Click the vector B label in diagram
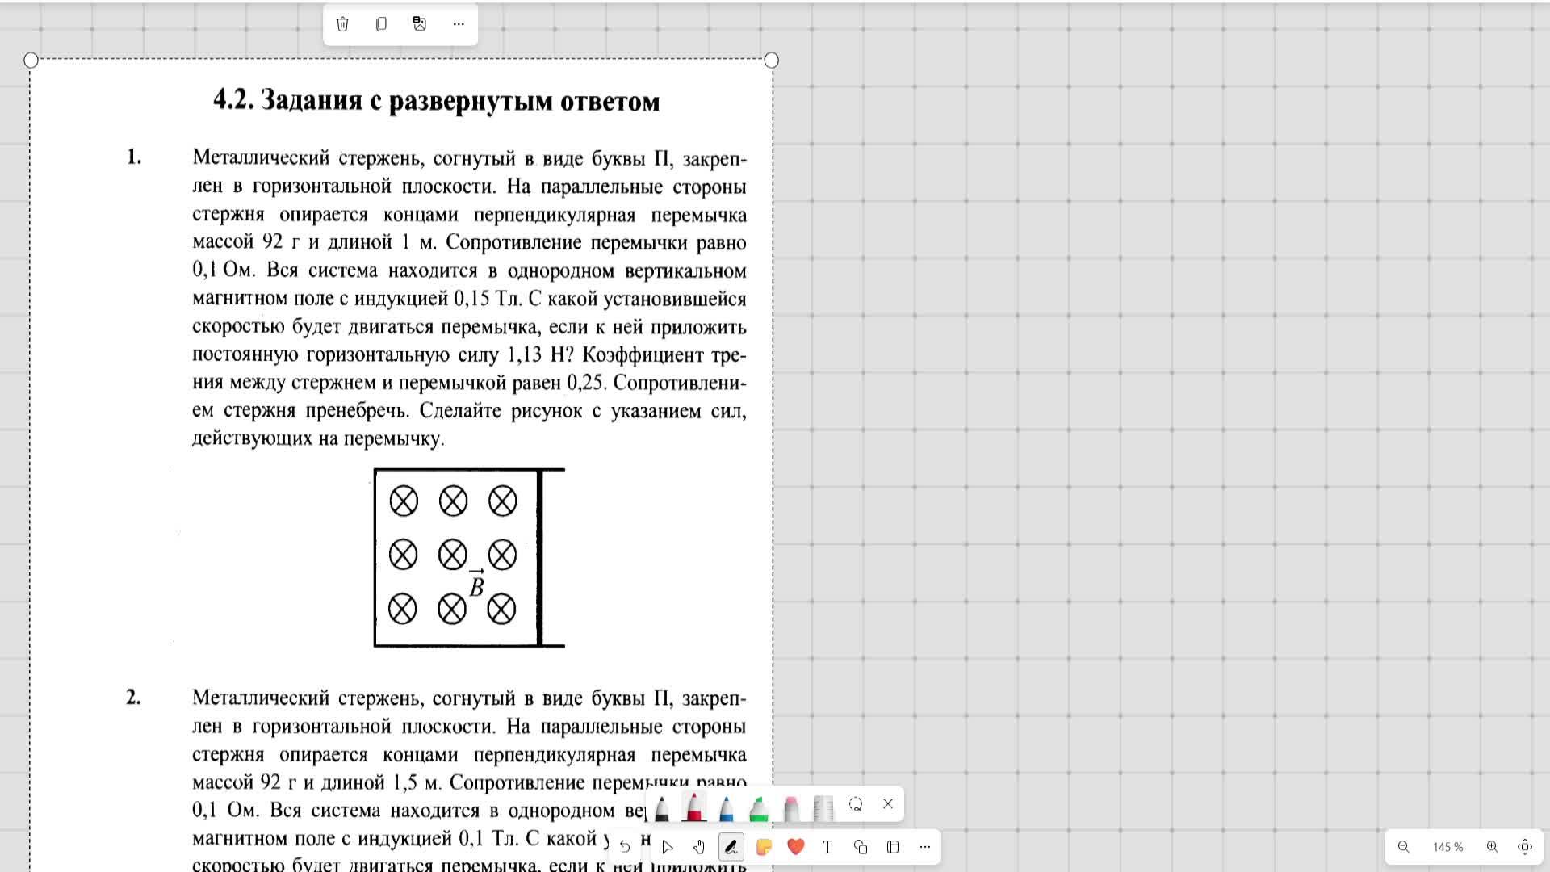The width and height of the screenshot is (1550, 872). pyautogui.click(x=476, y=583)
